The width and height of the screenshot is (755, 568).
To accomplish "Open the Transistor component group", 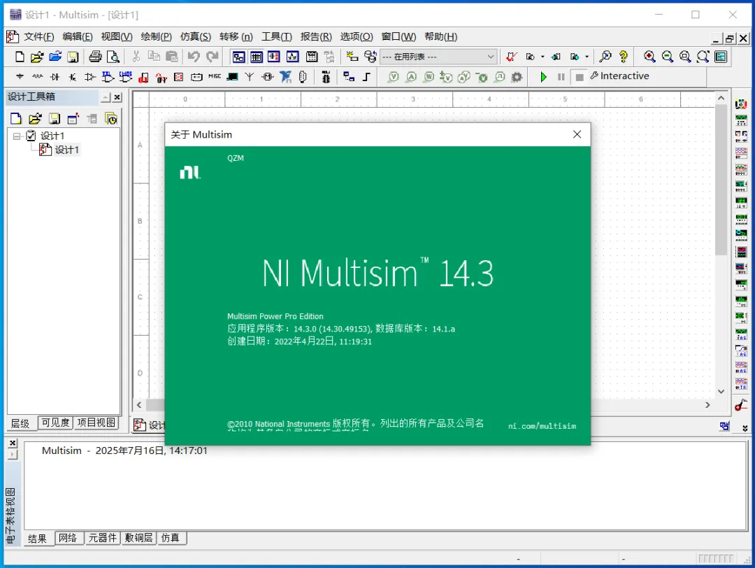I will tap(72, 77).
